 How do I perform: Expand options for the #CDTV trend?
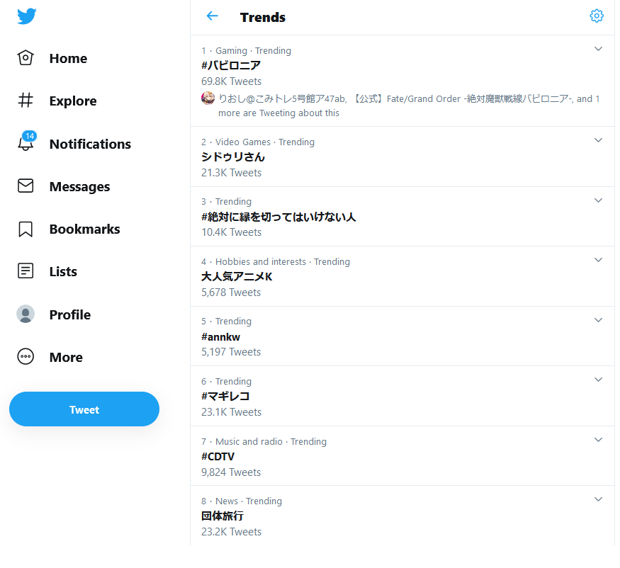[x=598, y=440]
